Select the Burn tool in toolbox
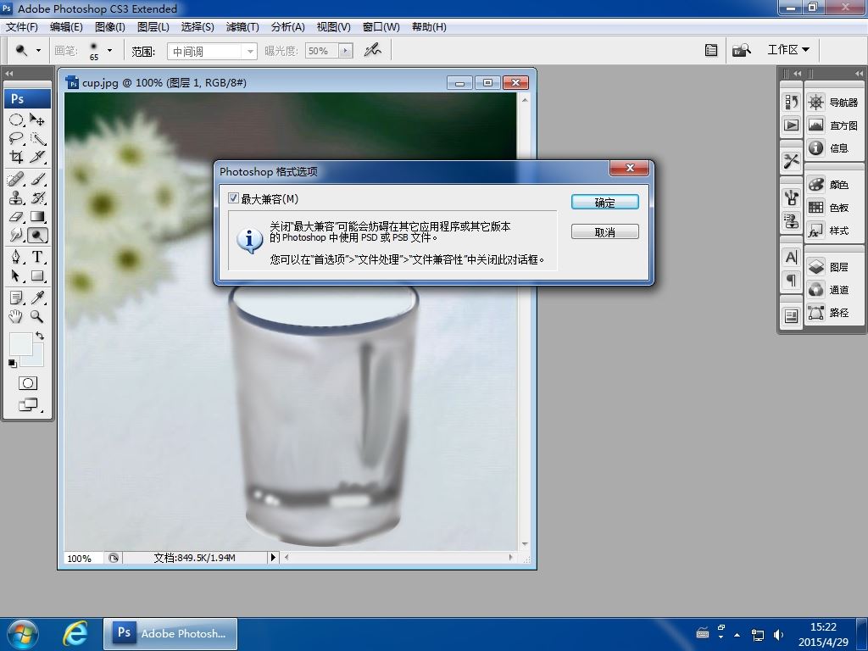The image size is (868, 651). 37,236
